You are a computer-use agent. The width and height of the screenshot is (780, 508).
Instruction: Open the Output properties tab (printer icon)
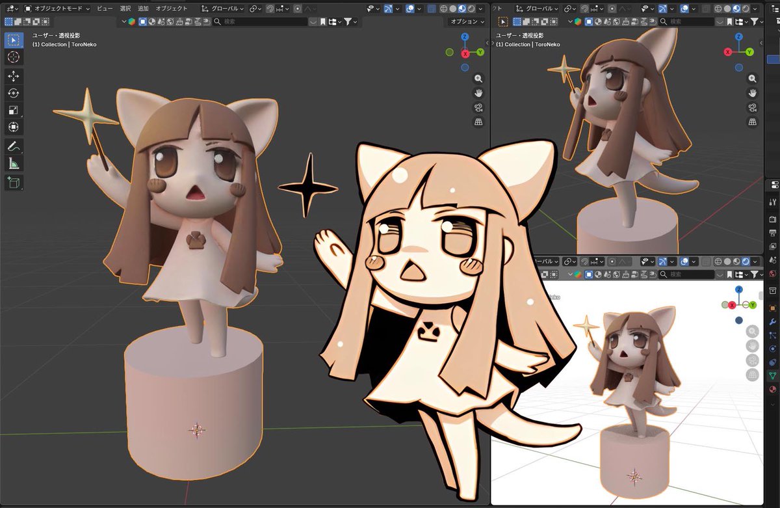point(773,232)
